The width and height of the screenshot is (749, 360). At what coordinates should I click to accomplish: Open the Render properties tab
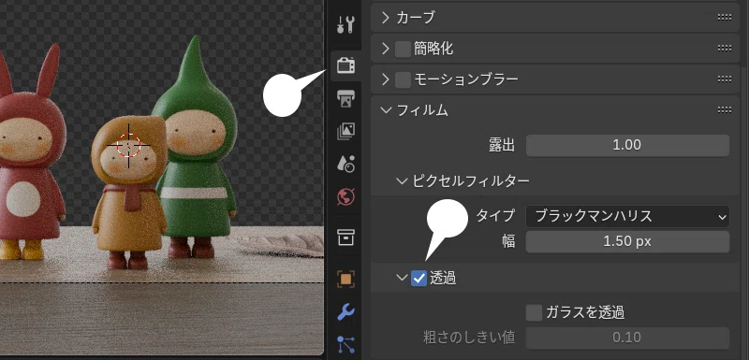click(x=345, y=65)
